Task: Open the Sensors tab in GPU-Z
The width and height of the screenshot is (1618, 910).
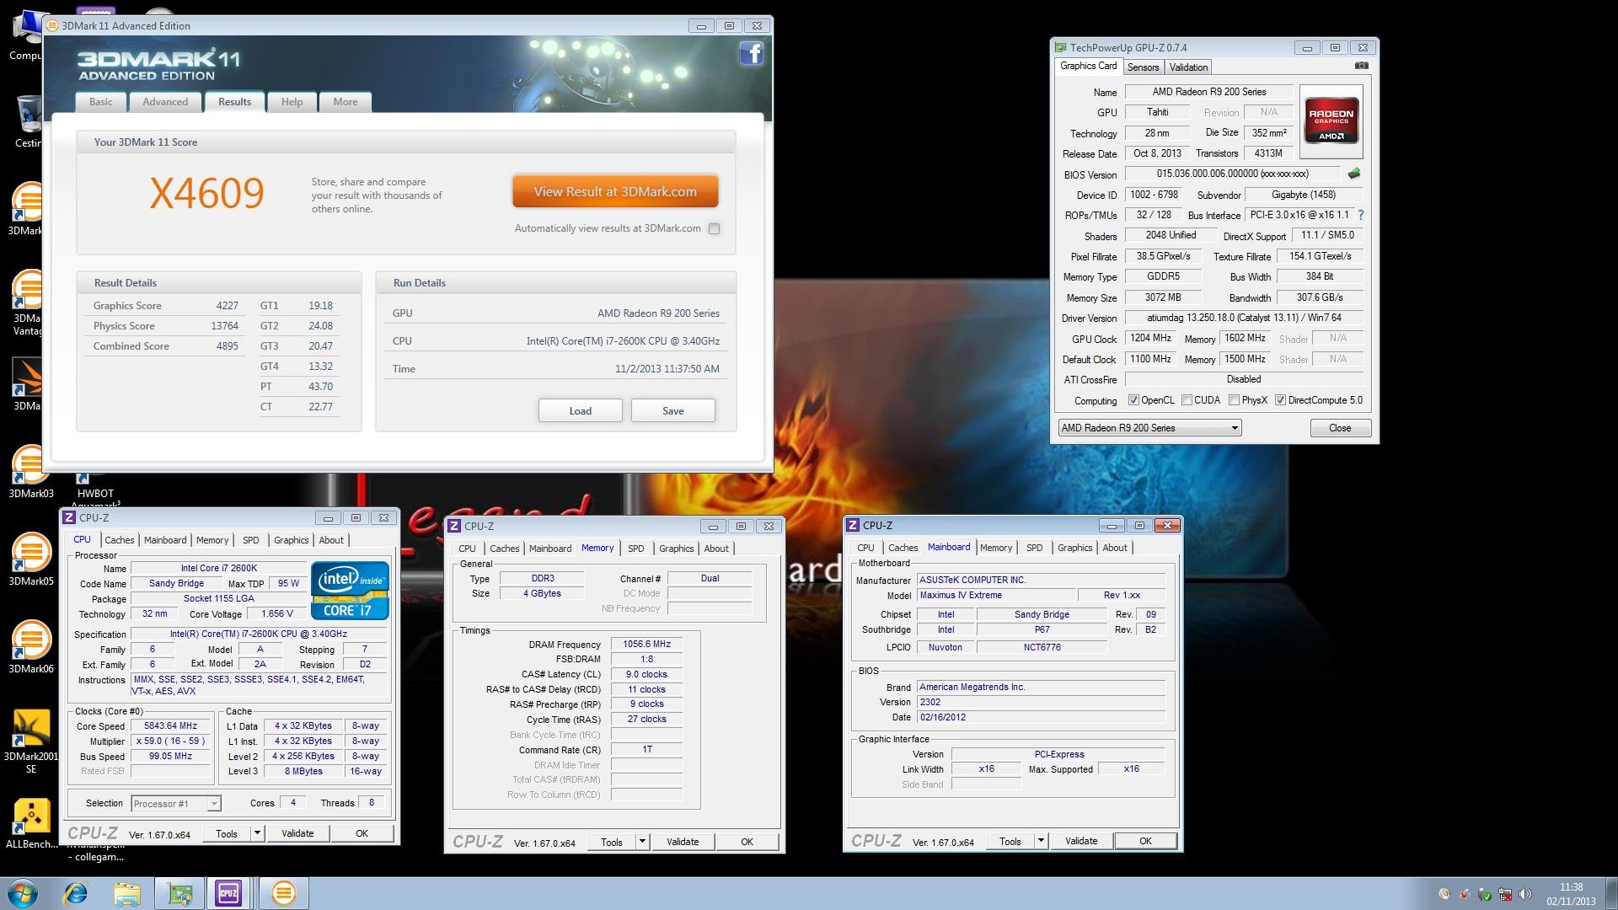Action: pos(1143,67)
